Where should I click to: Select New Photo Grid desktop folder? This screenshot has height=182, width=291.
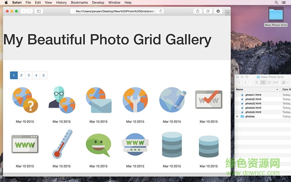point(276,17)
